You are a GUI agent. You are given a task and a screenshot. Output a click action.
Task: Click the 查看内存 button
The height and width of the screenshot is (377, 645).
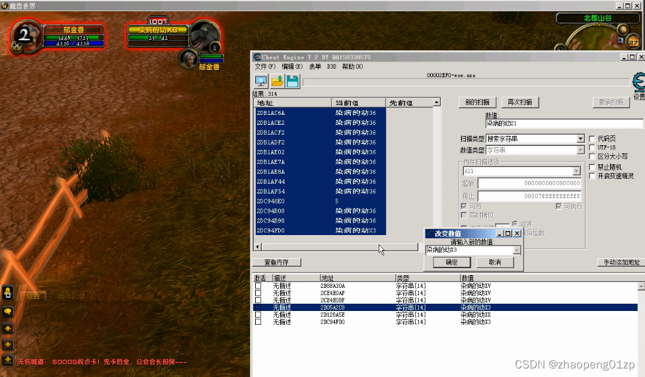coord(276,262)
